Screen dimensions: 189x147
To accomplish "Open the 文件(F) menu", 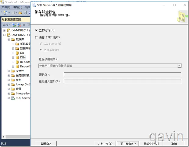I will (x=6, y=7).
